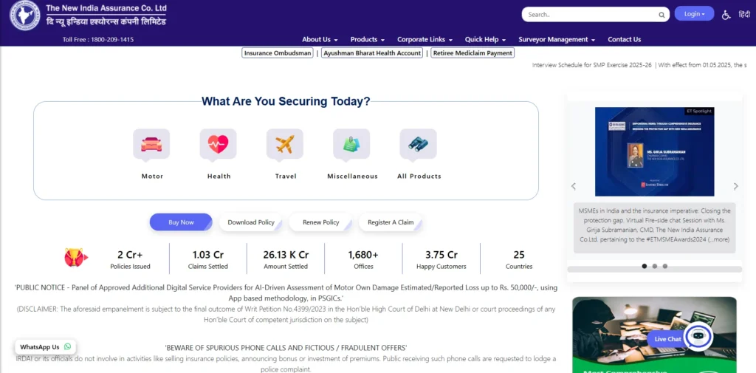This screenshot has height=373, width=756.
Task: Switch language to Hindi (हिंदी)
Action: coord(744,15)
